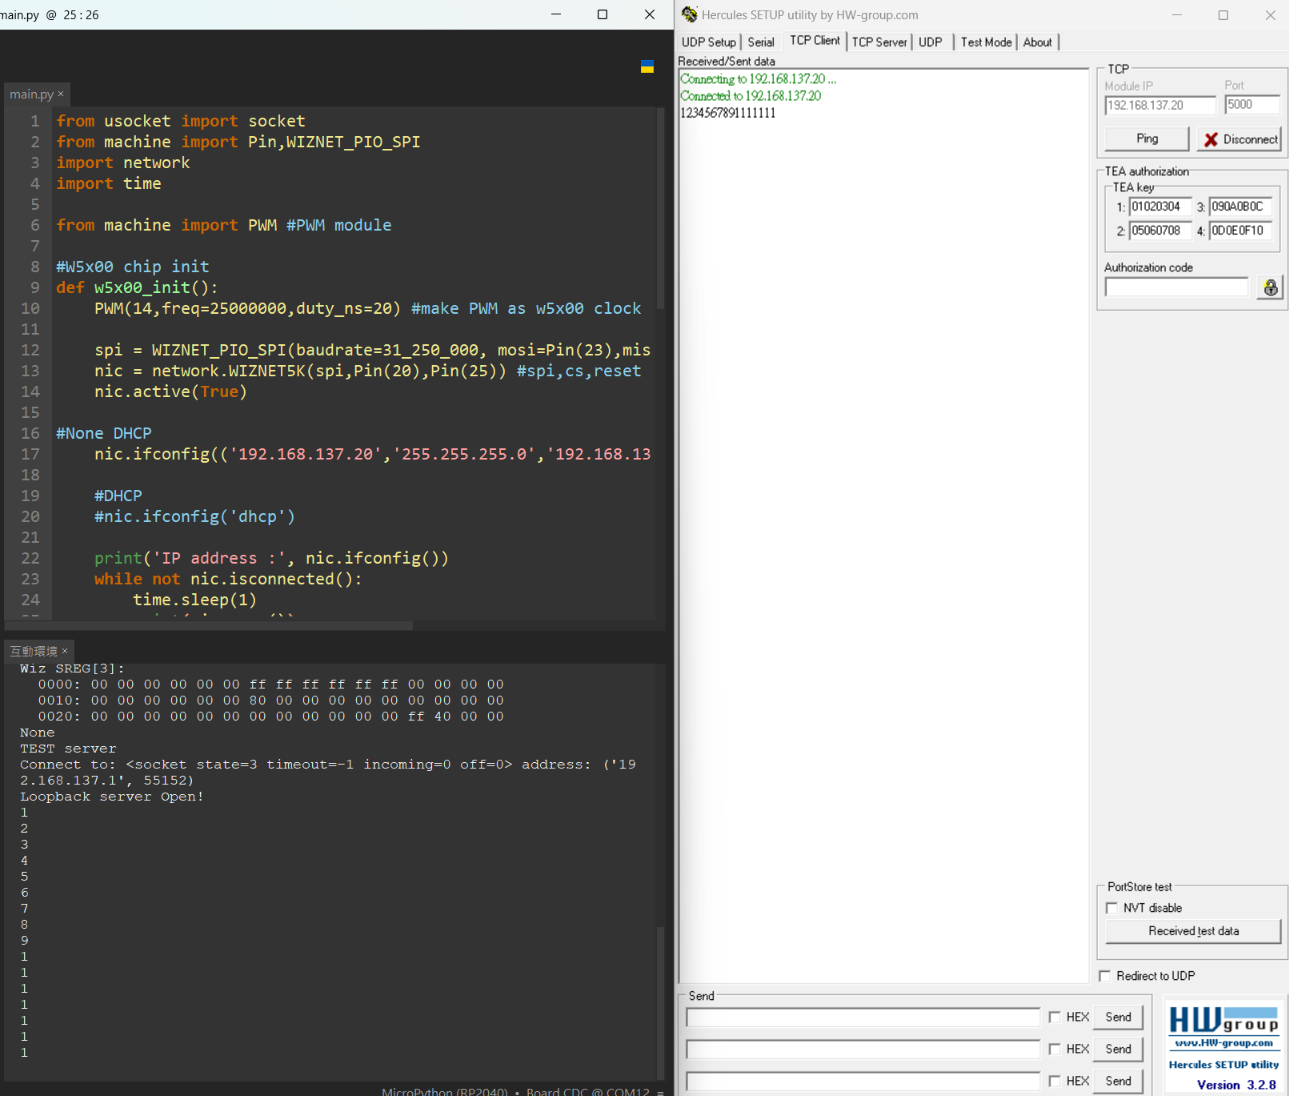The height and width of the screenshot is (1096, 1289).
Task: Send the third line of data
Action: 1119,1081
